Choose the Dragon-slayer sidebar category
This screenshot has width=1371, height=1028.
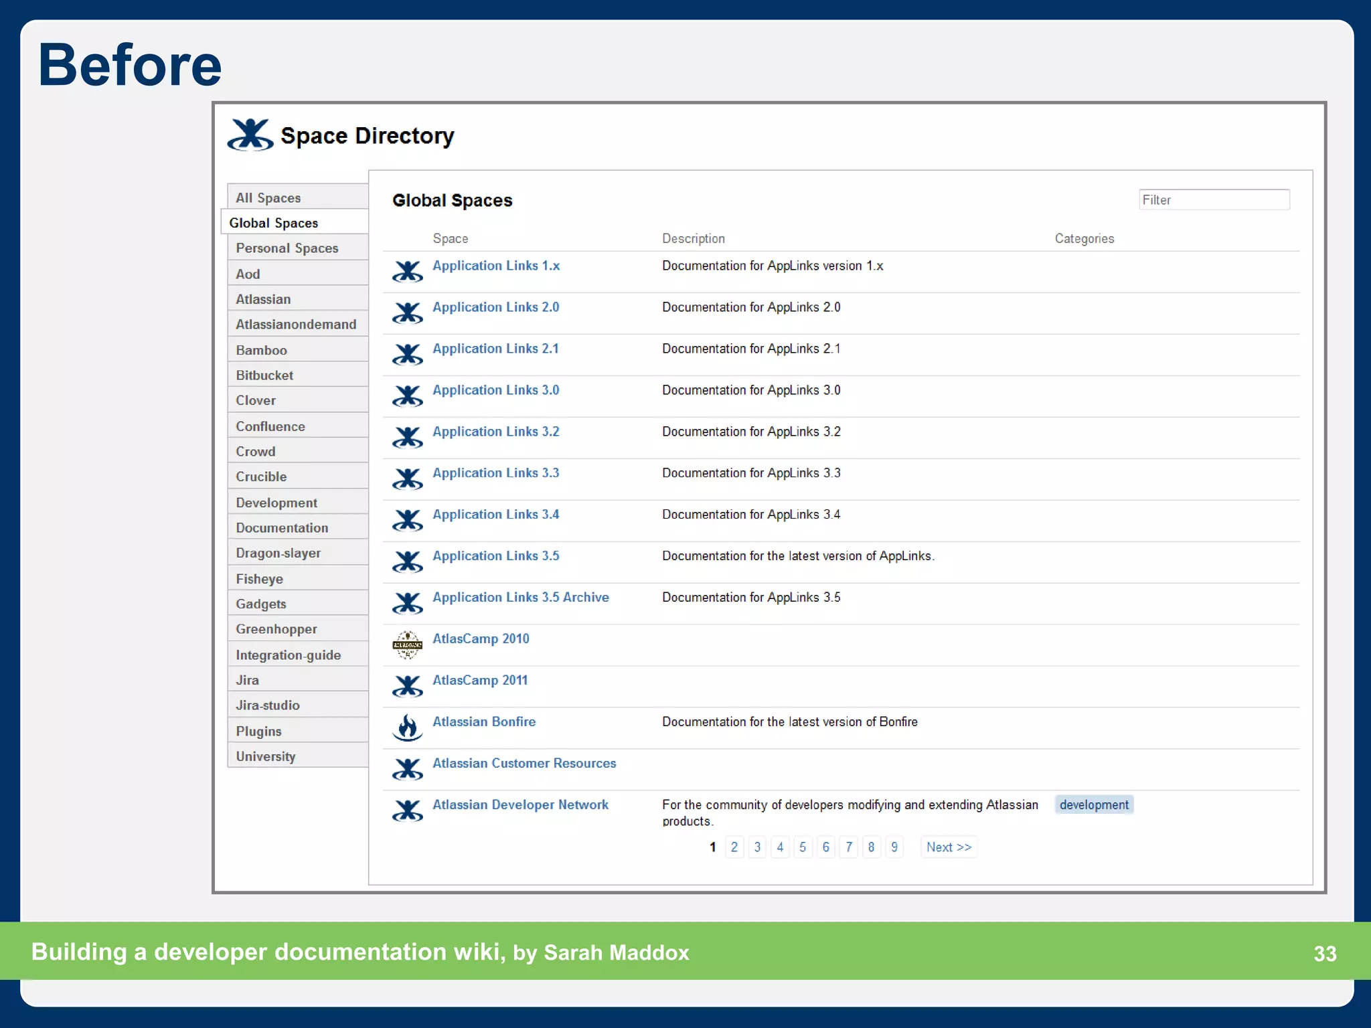coord(278,553)
